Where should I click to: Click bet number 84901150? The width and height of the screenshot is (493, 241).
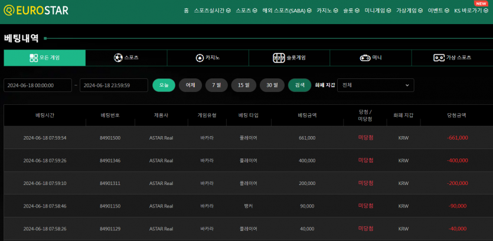(110, 206)
